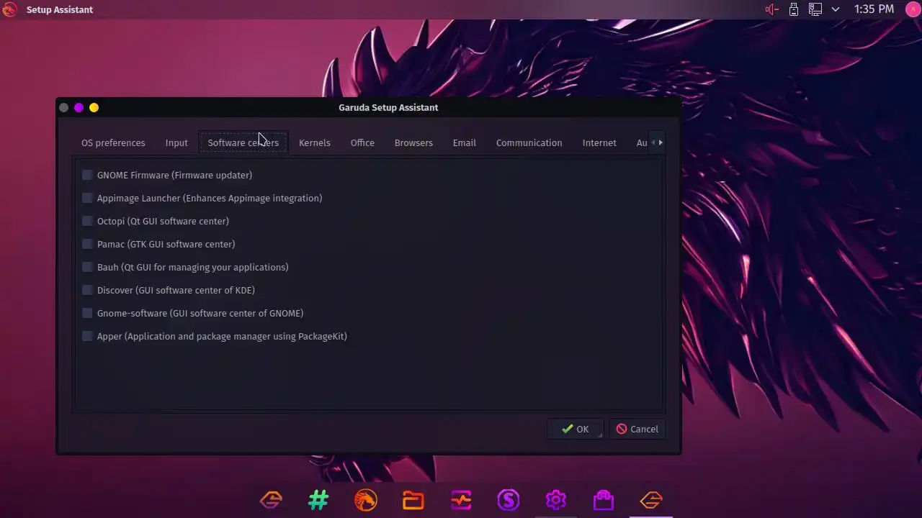Screen dimensions: 922x518
Task: Click the Garuda icon left of hash icon
Action: pos(271,499)
